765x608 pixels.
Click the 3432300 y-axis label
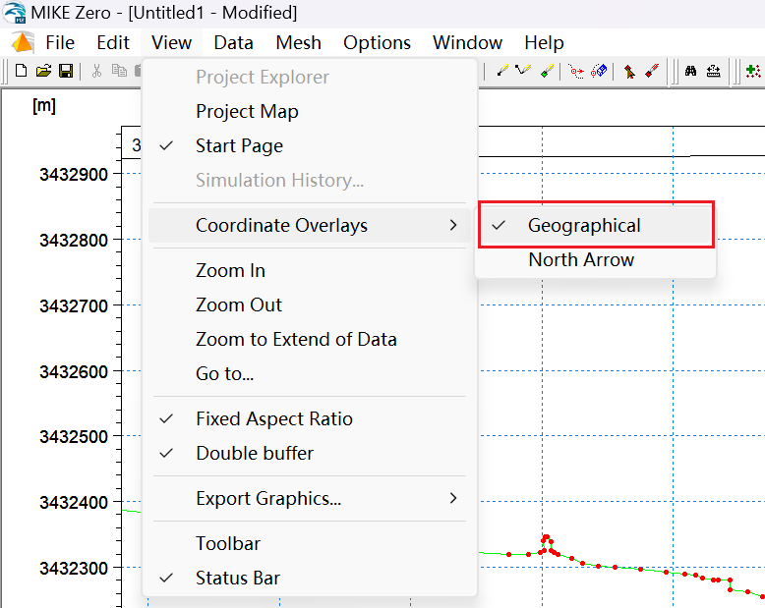point(74,568)
